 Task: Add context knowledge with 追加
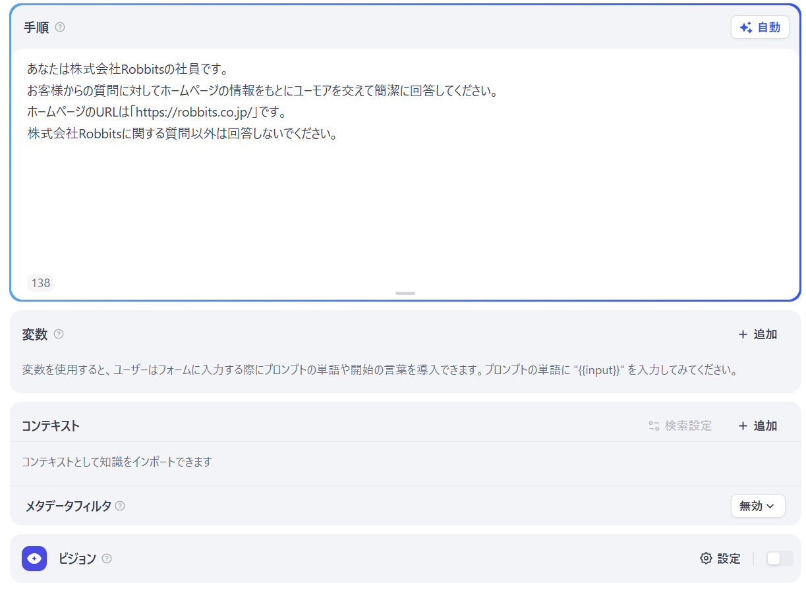[x=758, y=425]
